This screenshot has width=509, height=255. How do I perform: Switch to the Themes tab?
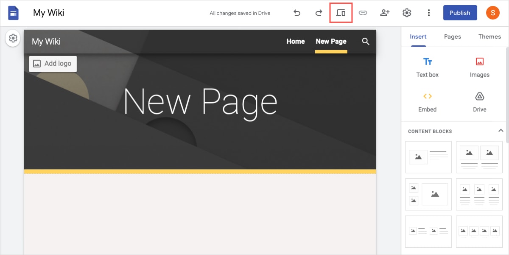(x=489, y=36)
